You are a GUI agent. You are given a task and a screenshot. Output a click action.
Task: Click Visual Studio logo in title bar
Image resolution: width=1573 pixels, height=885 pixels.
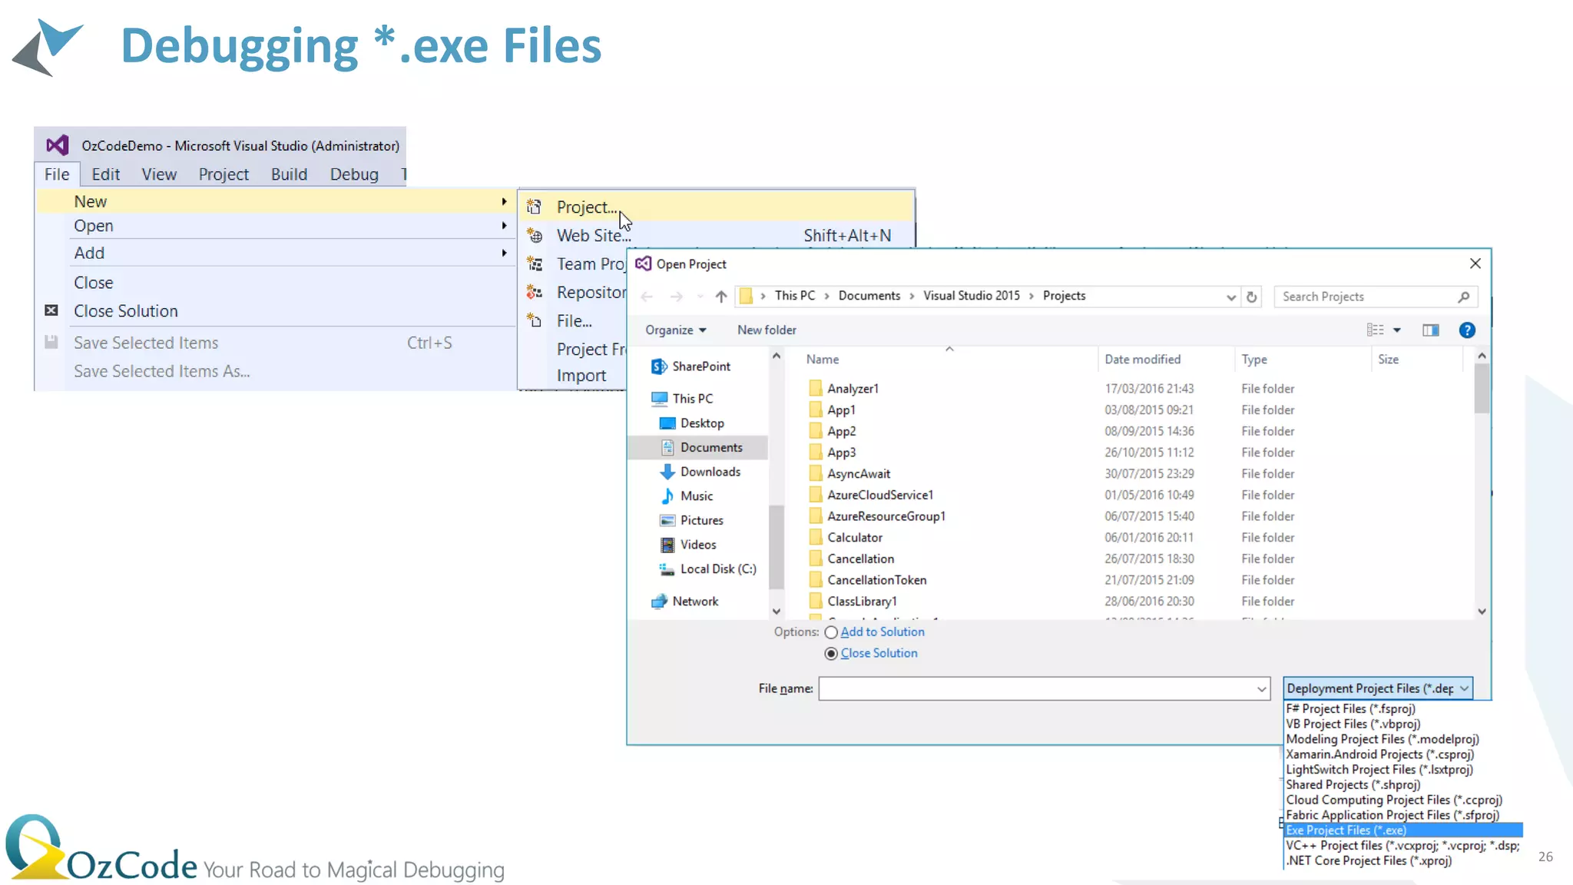pos(58,145)
